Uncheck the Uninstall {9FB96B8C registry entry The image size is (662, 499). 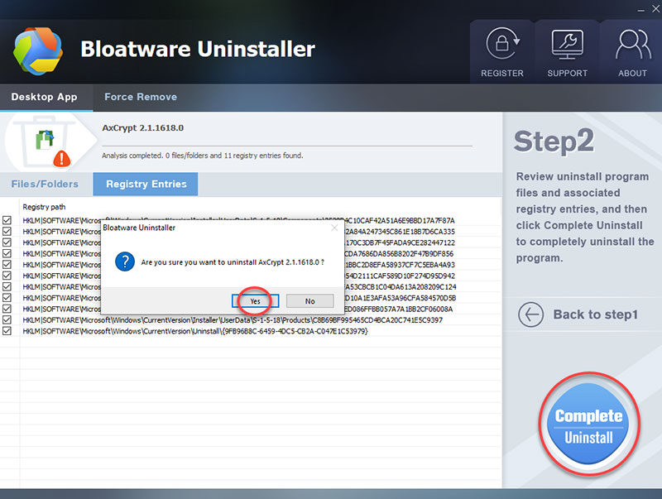click(x=7, y=331)
